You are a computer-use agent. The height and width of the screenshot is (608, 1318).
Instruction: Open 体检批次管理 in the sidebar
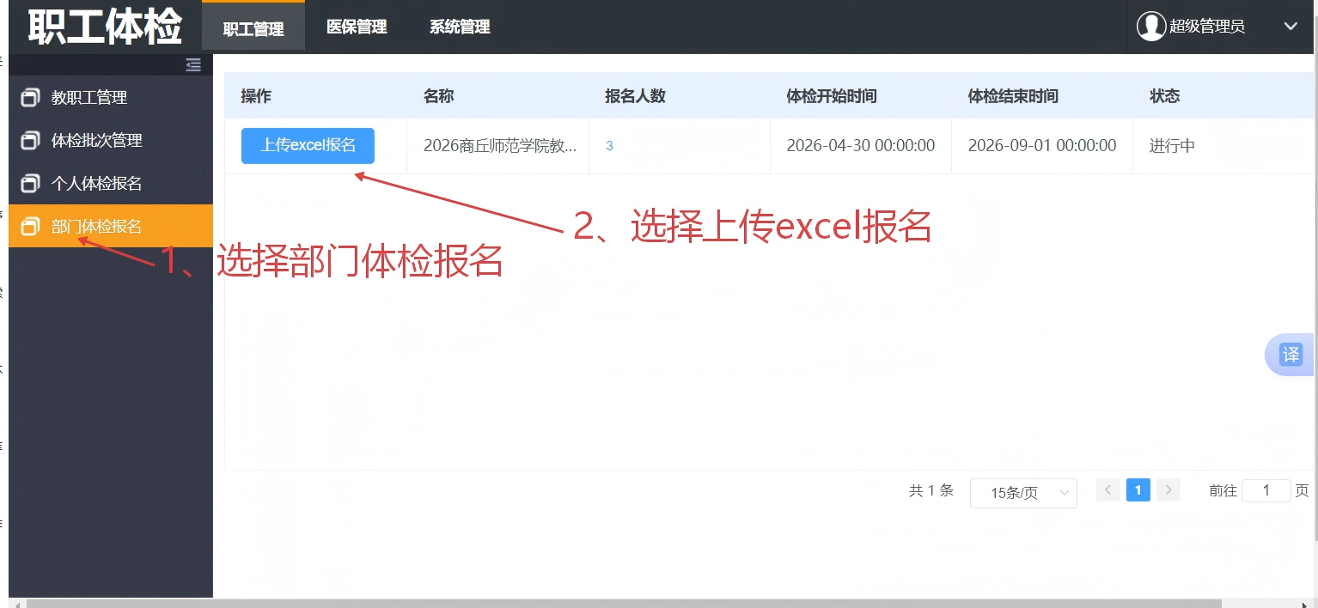111,140
